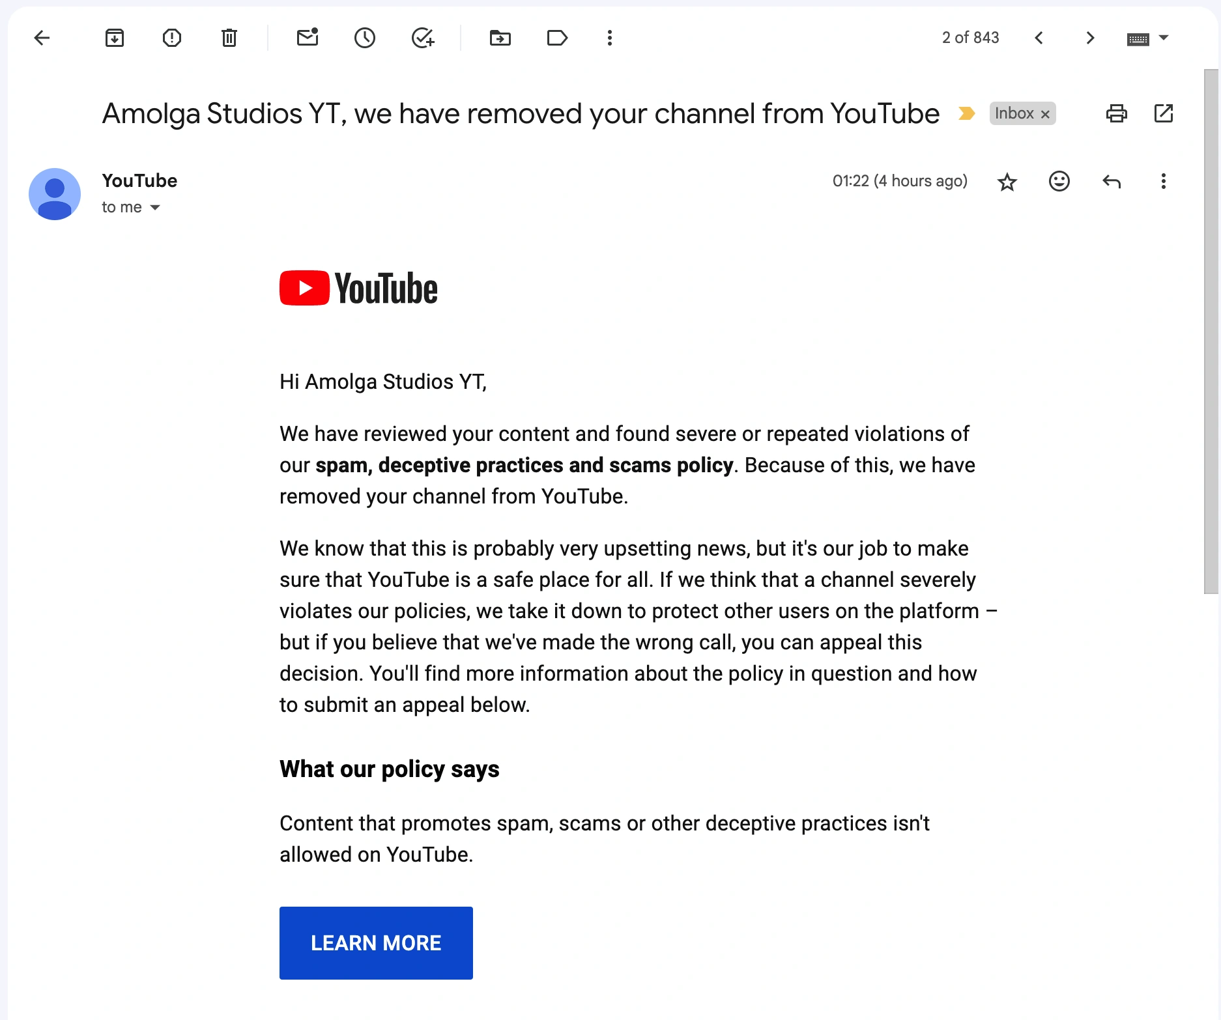Add an emoji reaction

click(1059, 181)
